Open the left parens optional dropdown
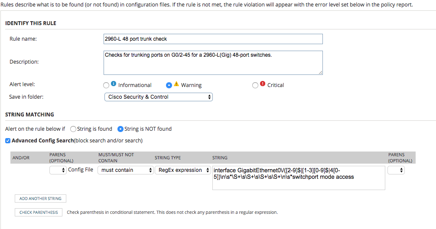The image size is (436, 229). tap(58, 170)
